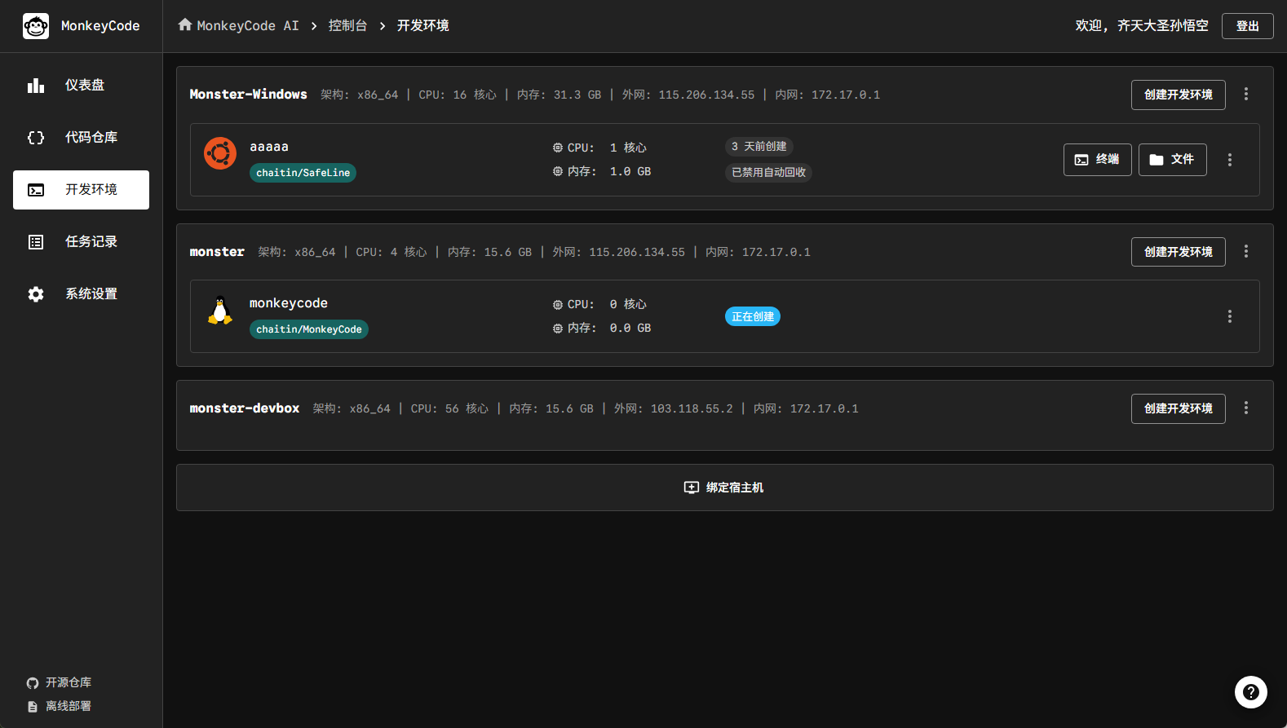Open 文件 file browser for aaaaa
The height and width of the screenshot is (728, 1287).
(1172, 160)
